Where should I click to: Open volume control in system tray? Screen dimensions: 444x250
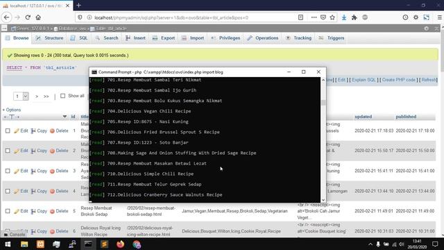(x=401, y=244)
